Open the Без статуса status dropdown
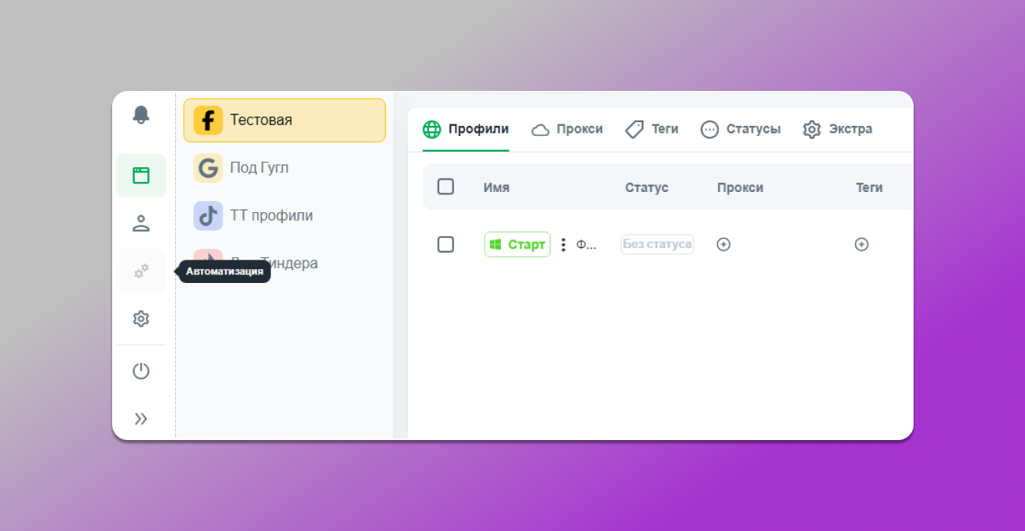Viewport: 1025px width, 531px height. click(x=657, y=244)
